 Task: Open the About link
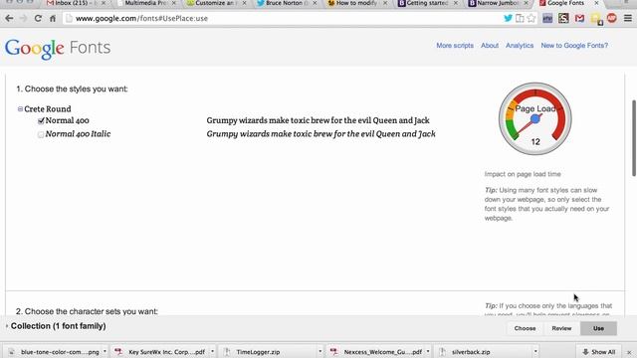pos(490,46)
